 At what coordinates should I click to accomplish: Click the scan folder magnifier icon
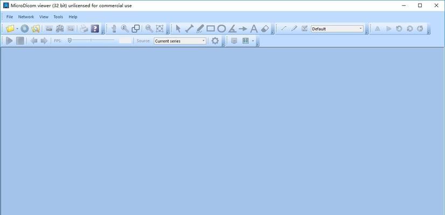(x=36, y=28)
